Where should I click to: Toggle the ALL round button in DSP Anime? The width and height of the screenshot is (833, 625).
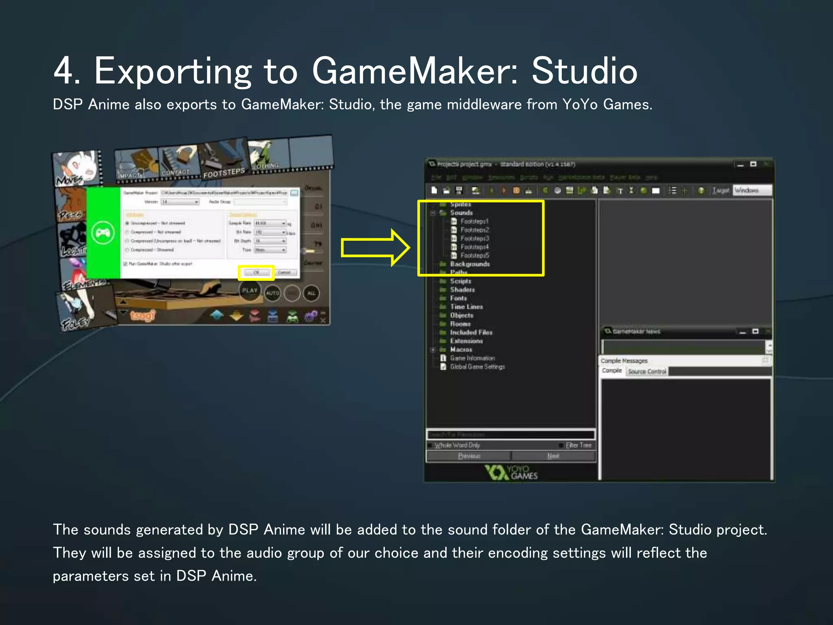click(x=311, y=293)
